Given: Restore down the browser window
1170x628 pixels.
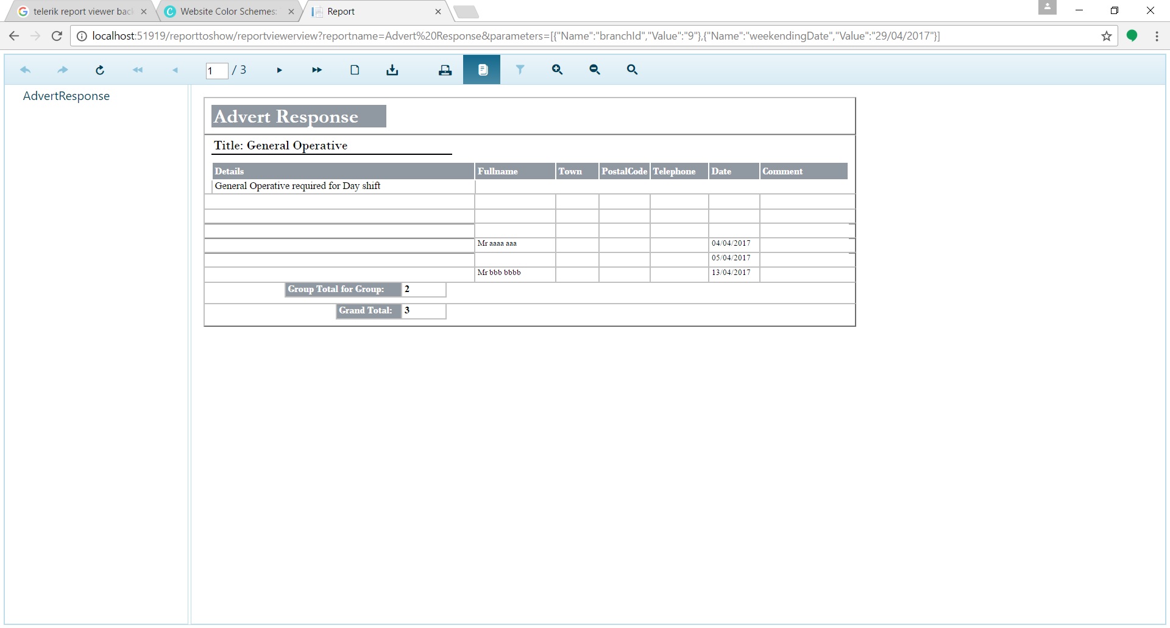Looking at the screenshot, I should coord(1115,10).
